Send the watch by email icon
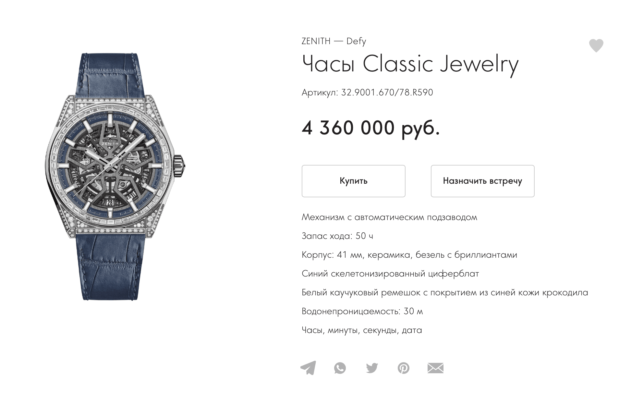This screenshot has height=407, width=619. (x=435, y=368)
